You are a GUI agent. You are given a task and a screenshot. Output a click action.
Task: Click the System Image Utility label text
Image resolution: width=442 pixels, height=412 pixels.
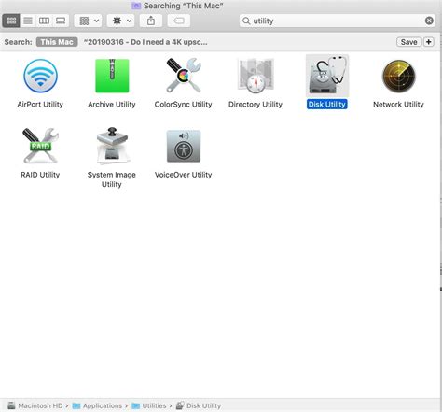click(112, 179)
